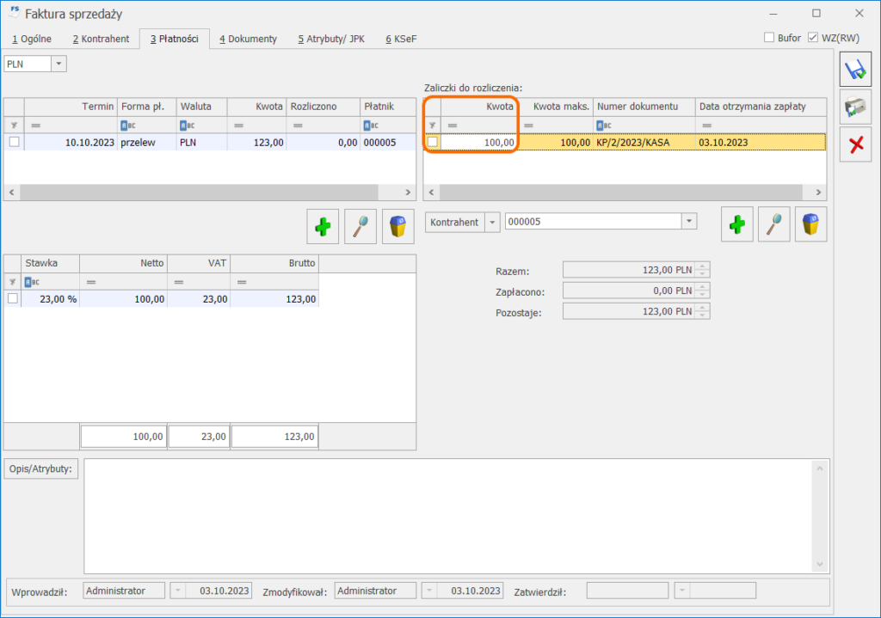
Task: Open the Zatwierdził date dropdown arrow
Action: 682,590
